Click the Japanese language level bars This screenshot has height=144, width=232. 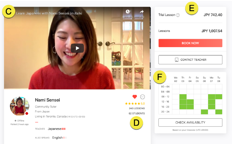64,129
